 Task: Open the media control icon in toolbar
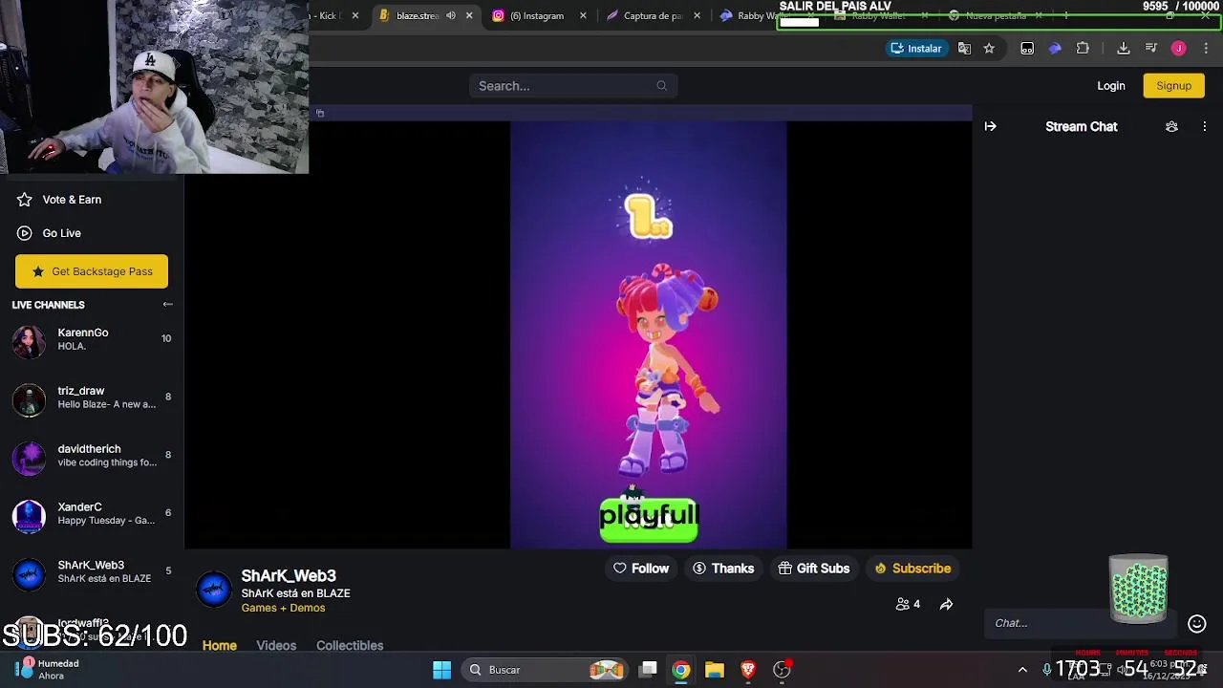pyautogui.click(x=1150, y=48)
